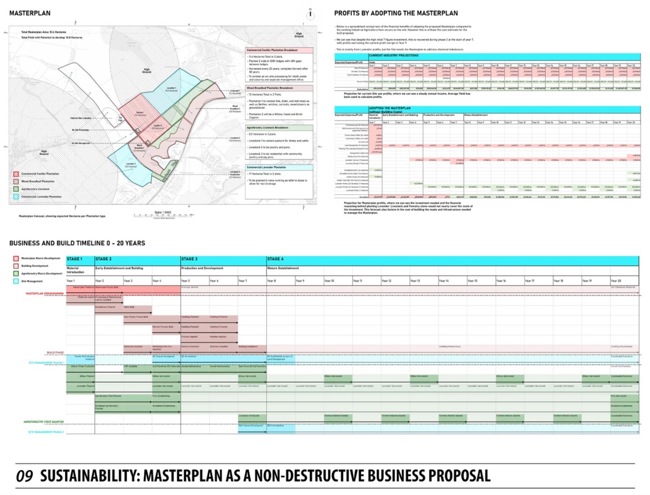Click the Mixed Broadleaf 1 plot on the map
650x495 pixels.
140,149
